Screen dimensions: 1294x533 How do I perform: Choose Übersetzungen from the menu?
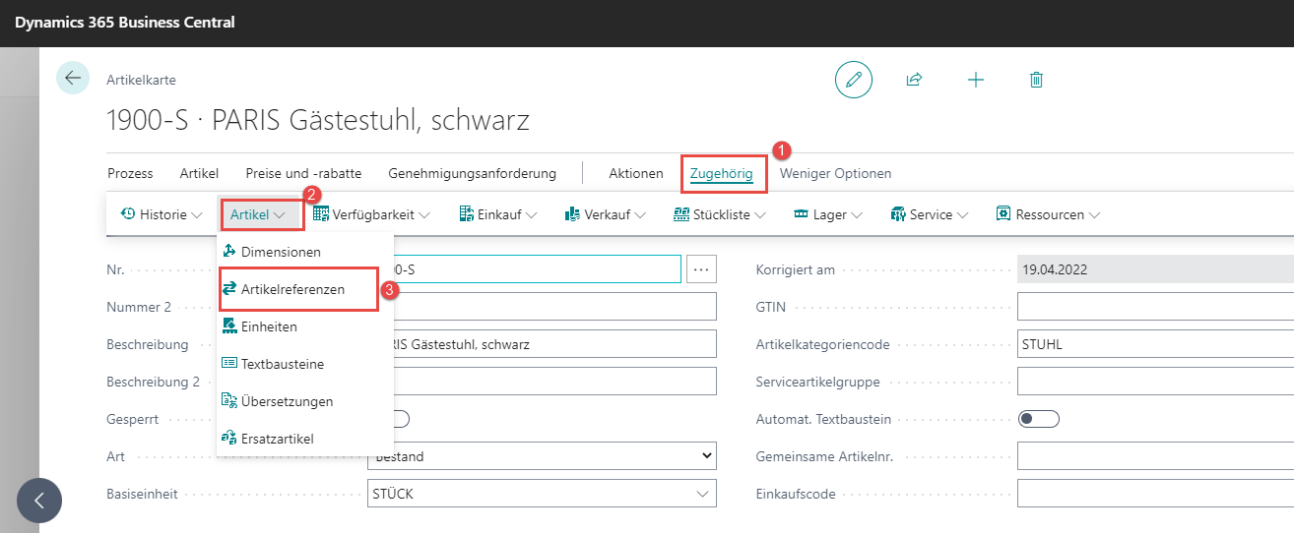point(305,401)
